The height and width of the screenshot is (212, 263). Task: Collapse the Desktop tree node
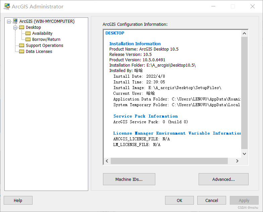[x=15, y=27]
